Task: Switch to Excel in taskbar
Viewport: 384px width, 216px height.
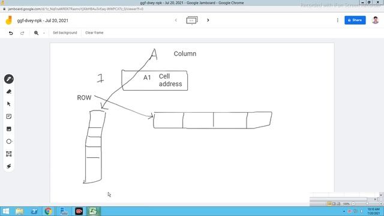Action: [93, 211]
